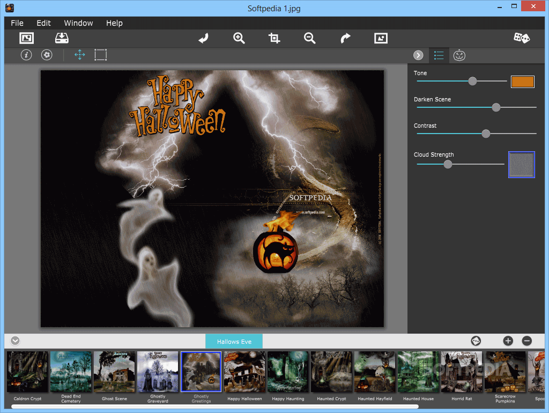This screenshot has height=413, width=549.
Task: Click the Cloud Strength texture swatch
Action: [x=521, y=165]
